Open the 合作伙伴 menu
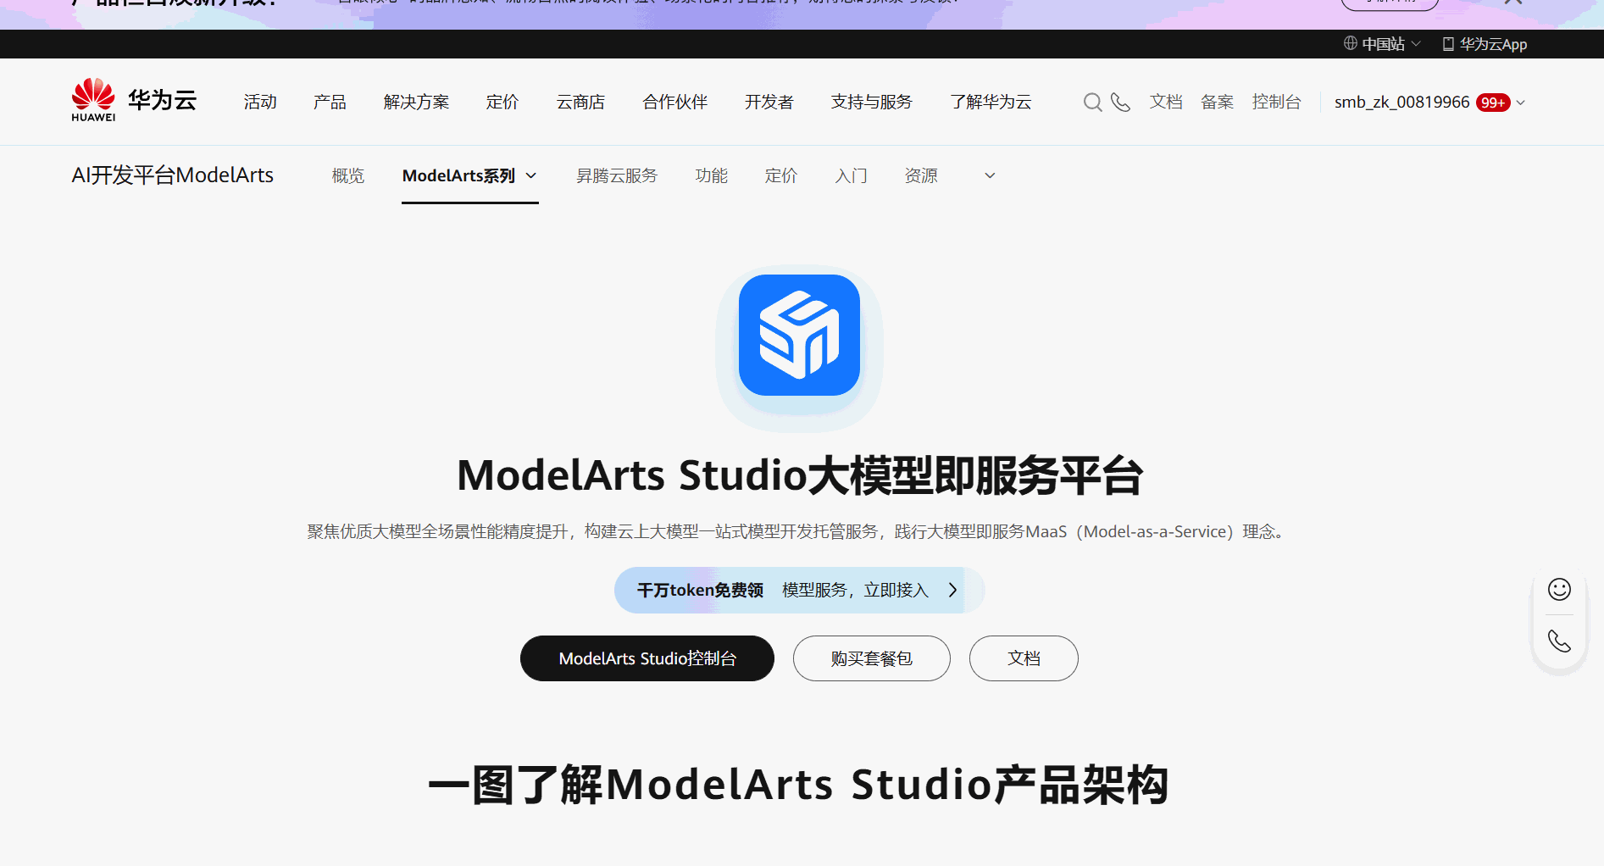This screenshot has width=1604, height=866. point(675,102)
